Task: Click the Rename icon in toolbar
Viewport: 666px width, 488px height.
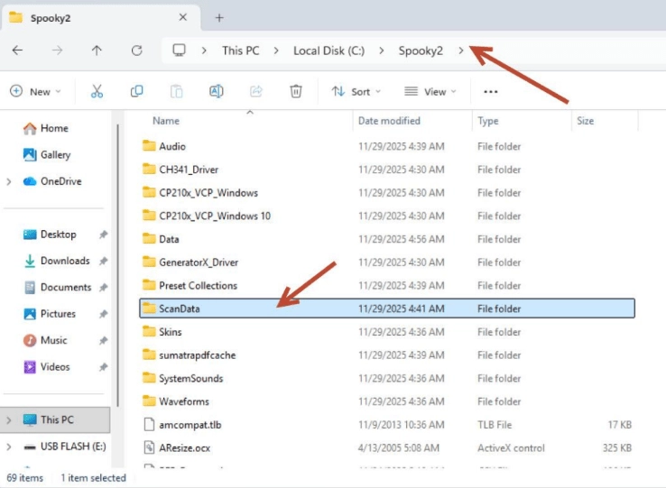Action: click(x=216, y=91)
